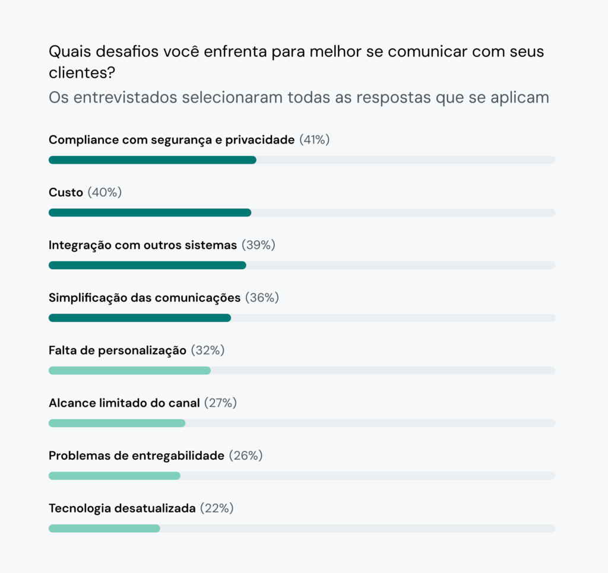
Task: Click the subtitle starting with 'Os entrevistados selecionaram'
Action: [299, 97]
